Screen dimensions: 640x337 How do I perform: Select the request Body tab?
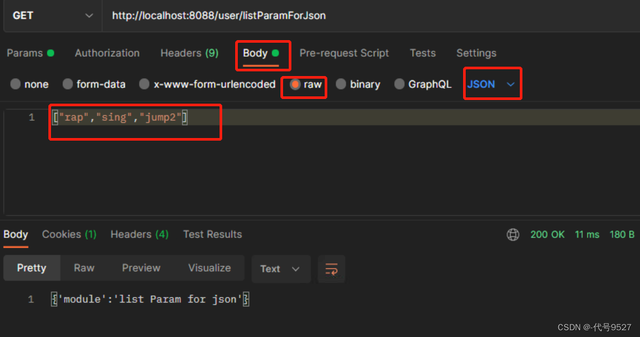[261, 53]
